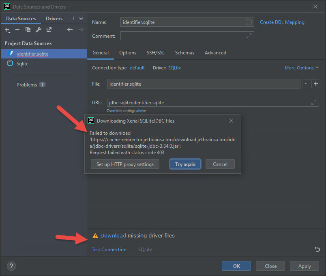Click the Problems count badge
This screenshot has width=326, height=276.
[42, 85]
